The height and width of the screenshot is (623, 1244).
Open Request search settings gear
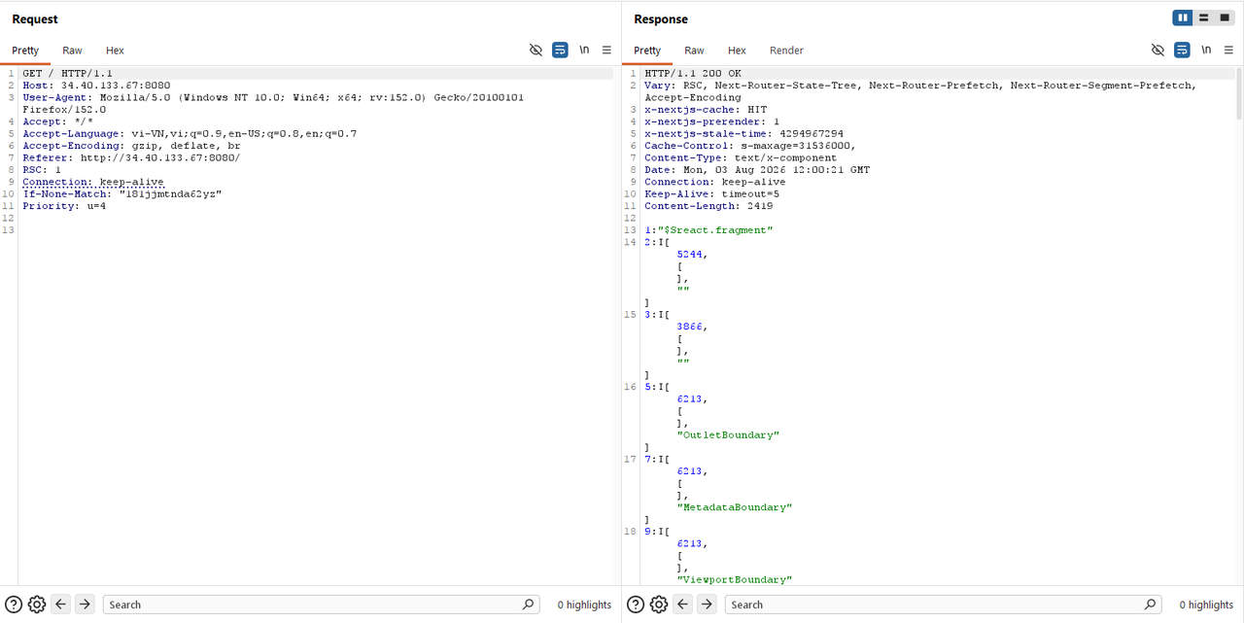[37, 605]
